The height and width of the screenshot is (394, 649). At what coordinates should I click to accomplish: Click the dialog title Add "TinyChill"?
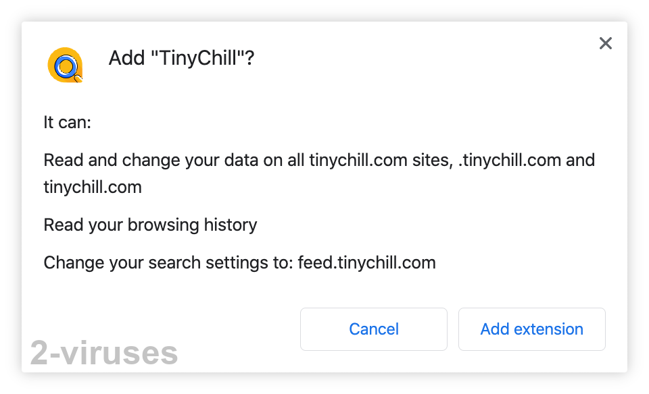(x=181, y=58)
